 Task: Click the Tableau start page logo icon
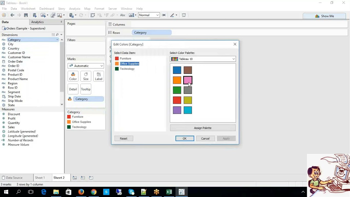pyautogui.click(x=4, y=15)
